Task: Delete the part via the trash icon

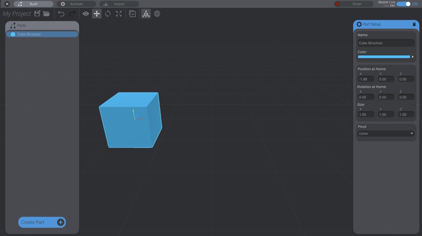Action: (x=414, y=24)
